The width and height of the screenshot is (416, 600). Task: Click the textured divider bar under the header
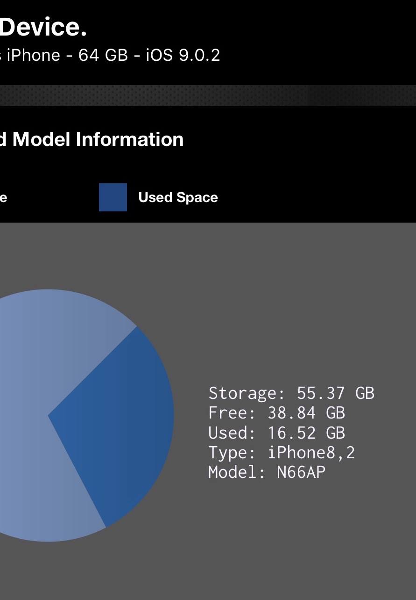click(x=208, y=95)
